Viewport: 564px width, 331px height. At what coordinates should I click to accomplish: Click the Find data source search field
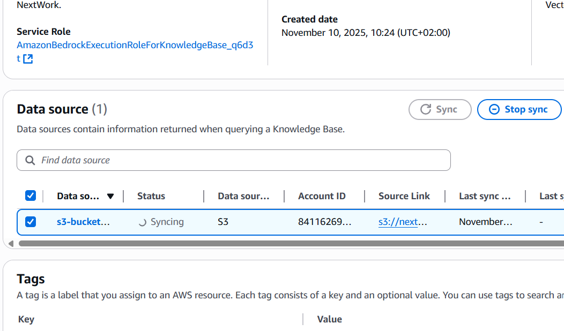pos(241,160)
